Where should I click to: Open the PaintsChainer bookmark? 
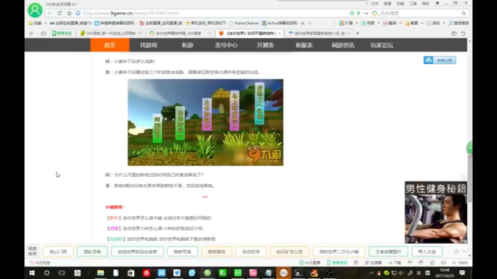(244, 23)
